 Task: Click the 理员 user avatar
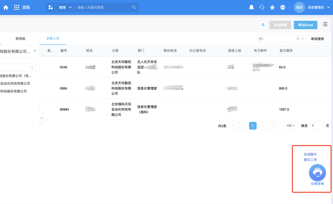pos(299,8)
